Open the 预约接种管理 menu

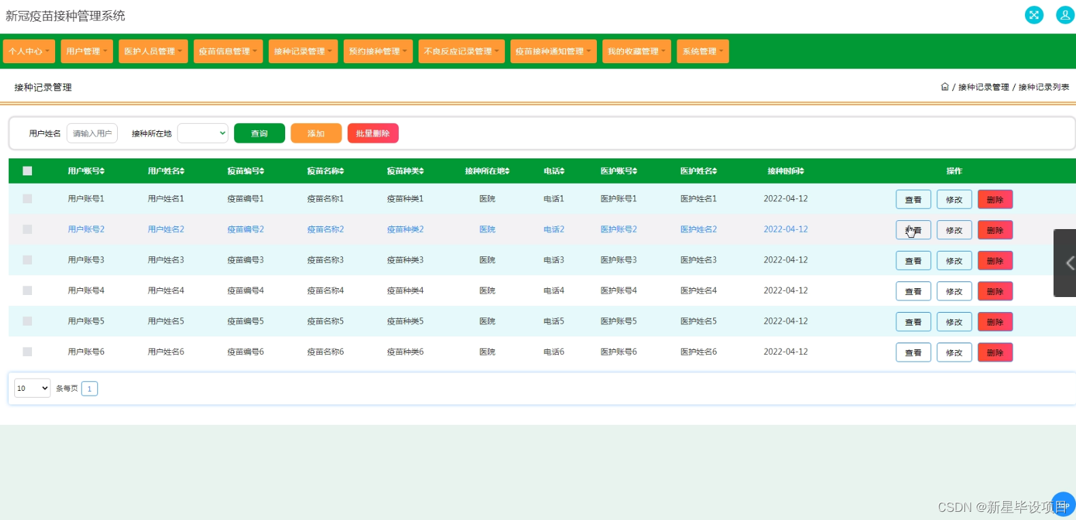[x=378, y=51]
